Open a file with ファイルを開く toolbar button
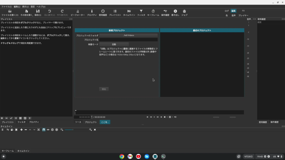The width and height of the screenshot is (285, 160). [10, 13]
